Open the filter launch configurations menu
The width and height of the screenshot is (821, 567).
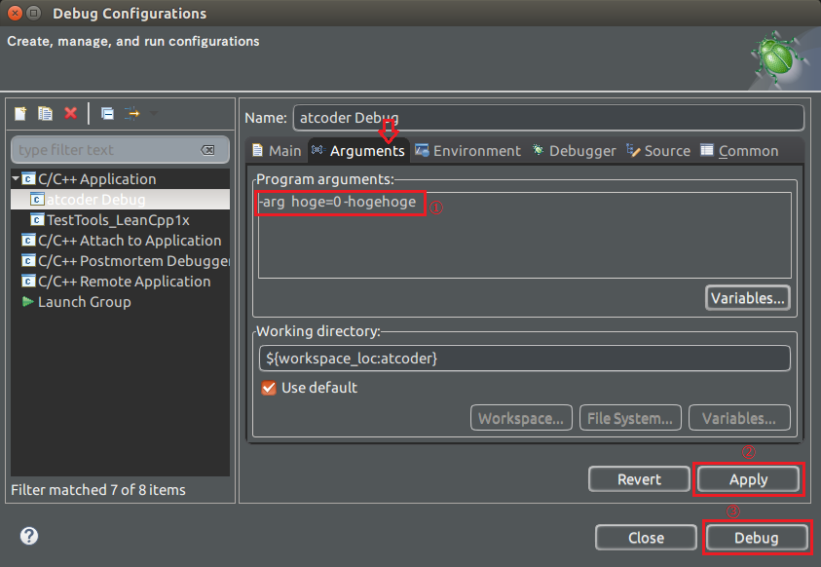(131, 113)
